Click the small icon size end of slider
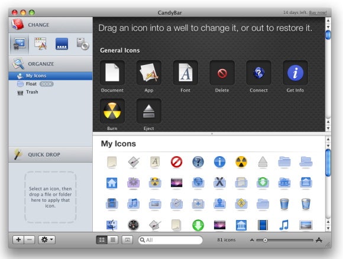The width and height of the screenshot is (343, 259). [252, 240]
